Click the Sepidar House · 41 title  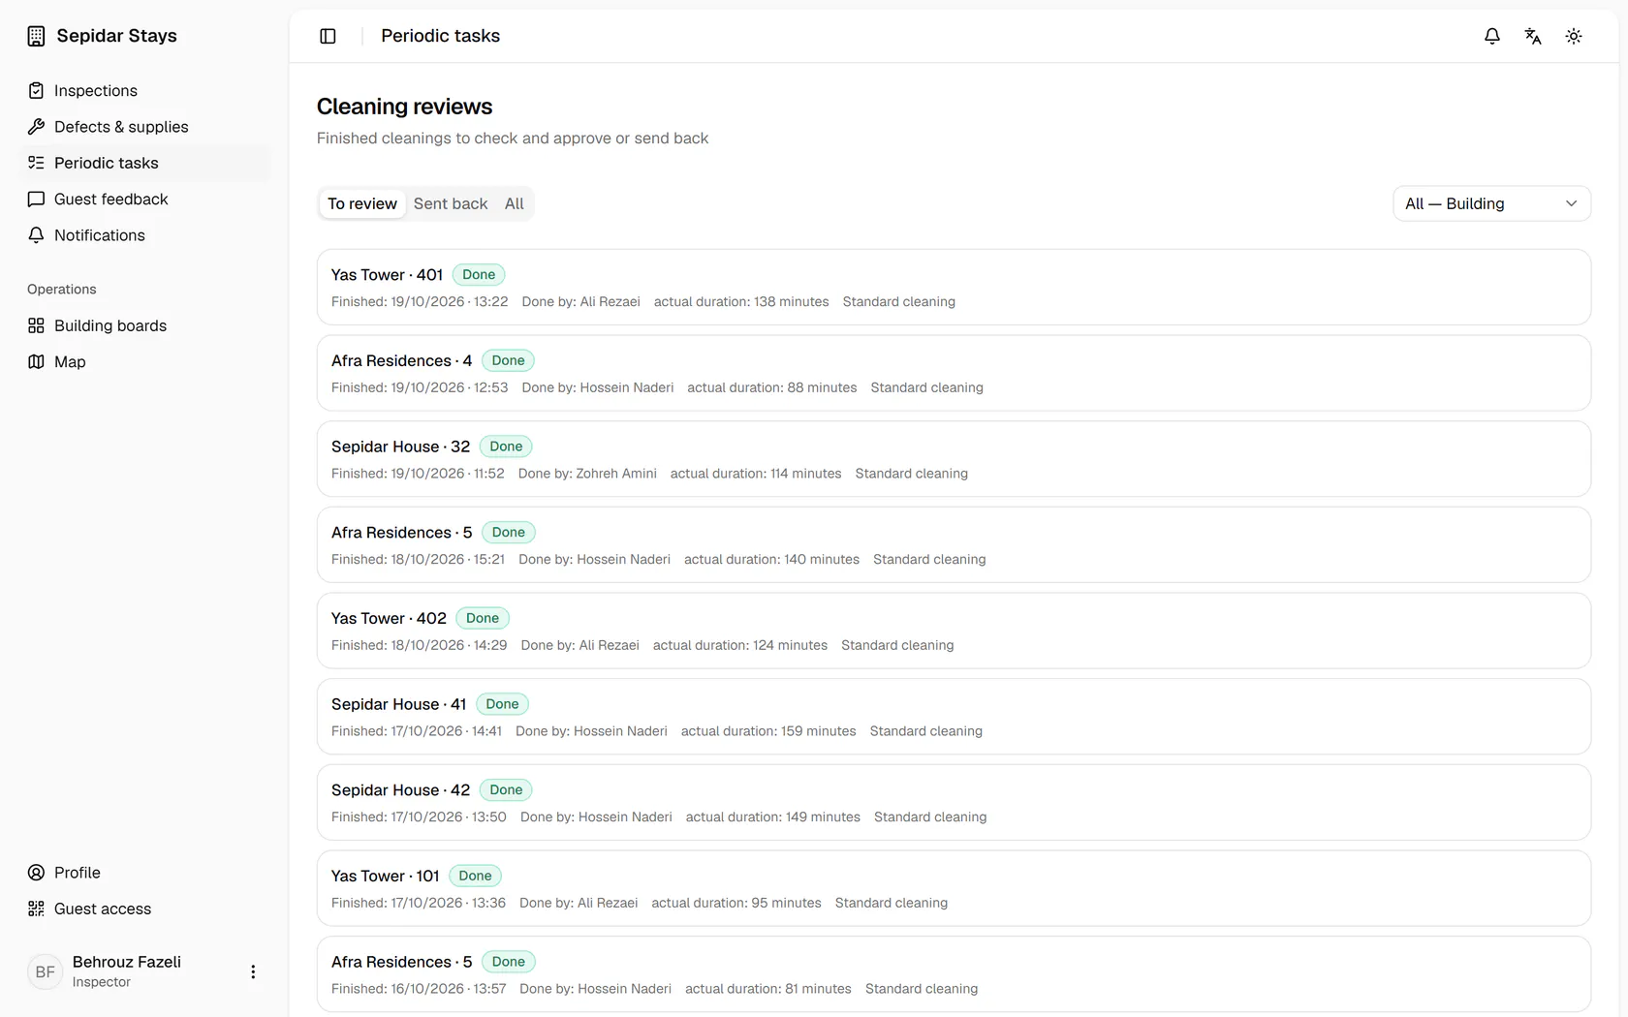coord(398,704)
